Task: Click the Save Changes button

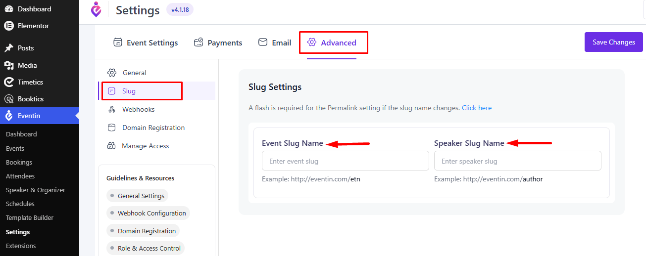Action: (x=614, y=42)
